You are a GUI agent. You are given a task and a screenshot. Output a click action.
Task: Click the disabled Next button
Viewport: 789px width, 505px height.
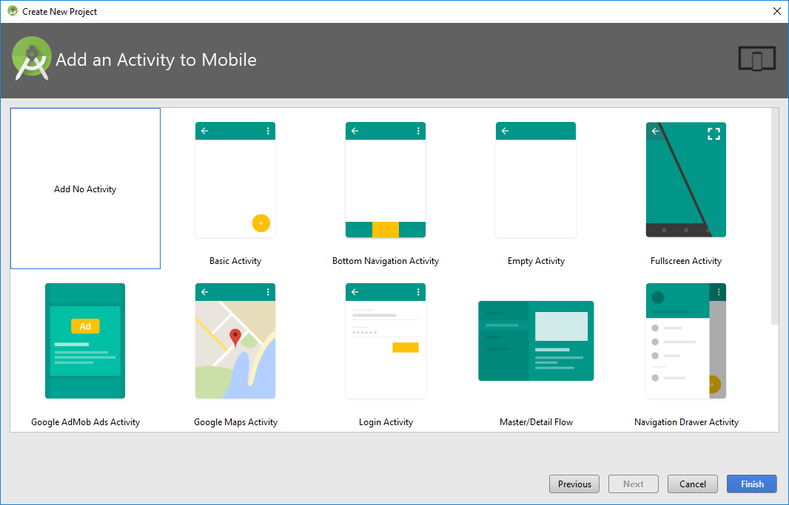pos(634,484)
